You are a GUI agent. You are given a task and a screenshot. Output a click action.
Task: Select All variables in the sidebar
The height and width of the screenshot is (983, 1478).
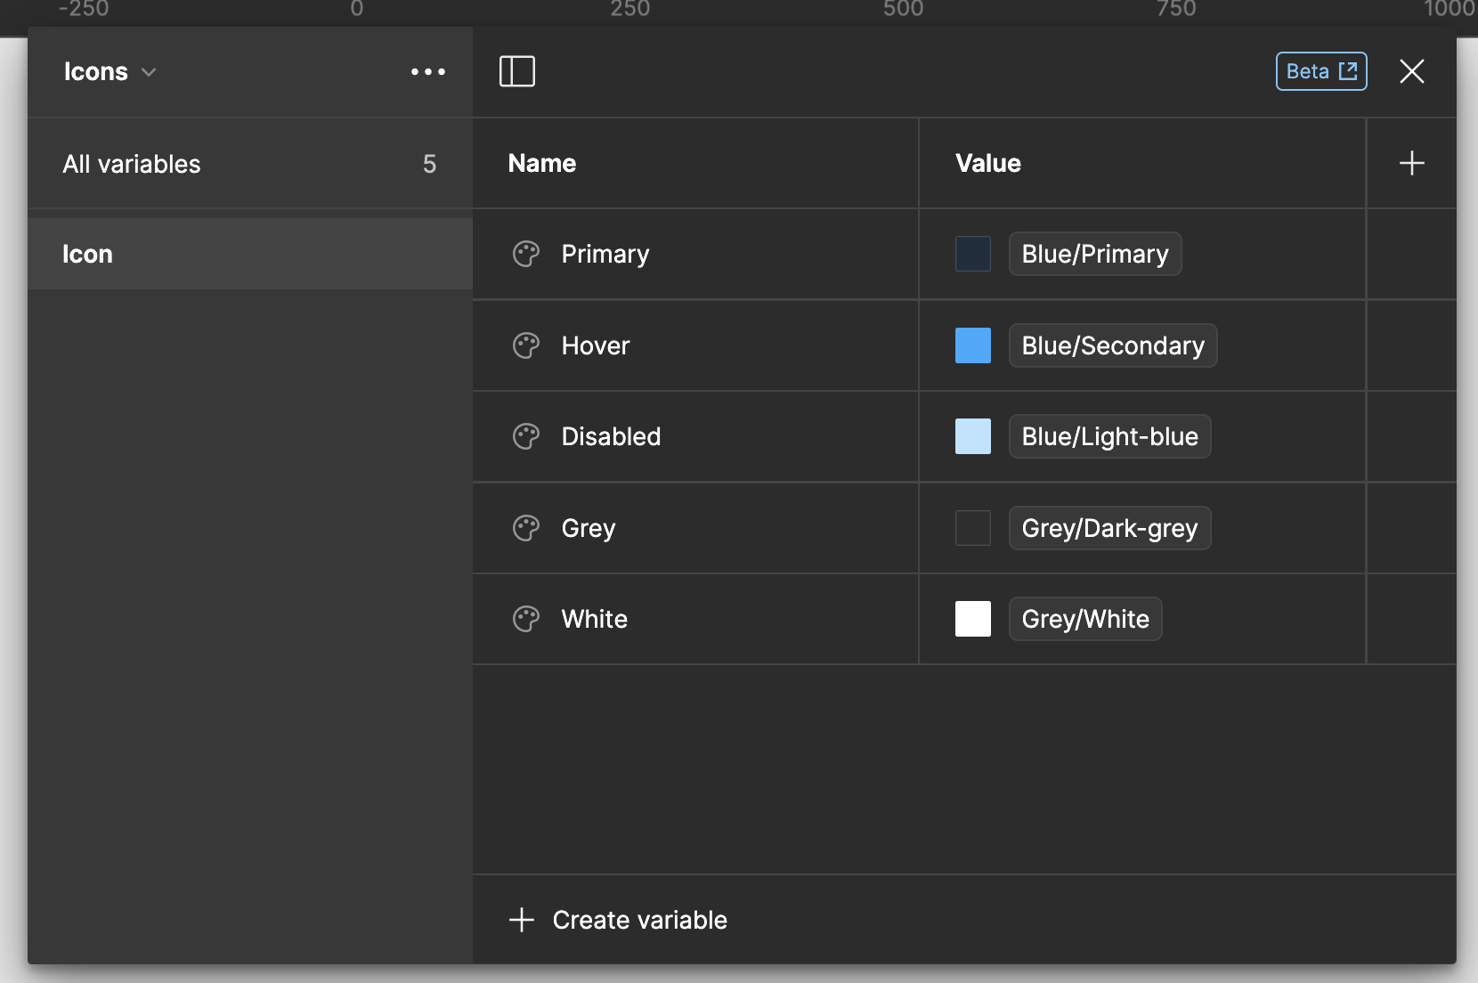tap(131, 164)
